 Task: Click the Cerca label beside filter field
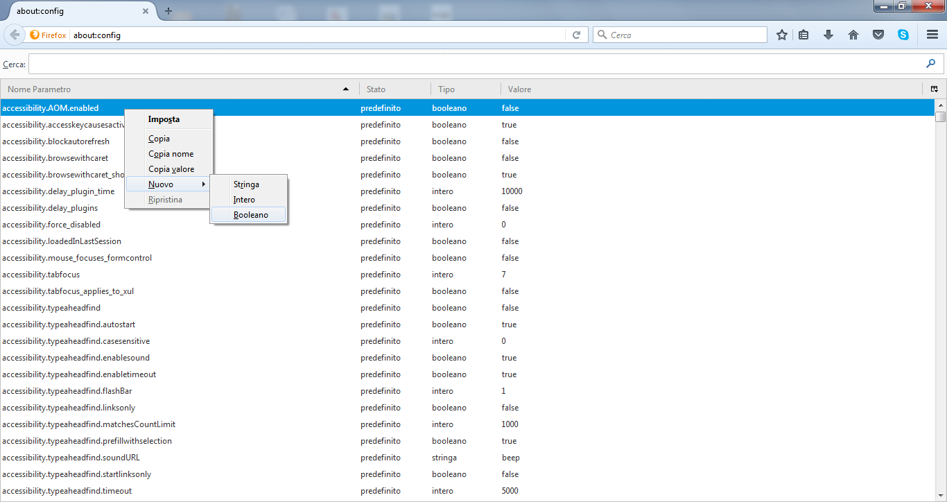click(x=14, y=64)
